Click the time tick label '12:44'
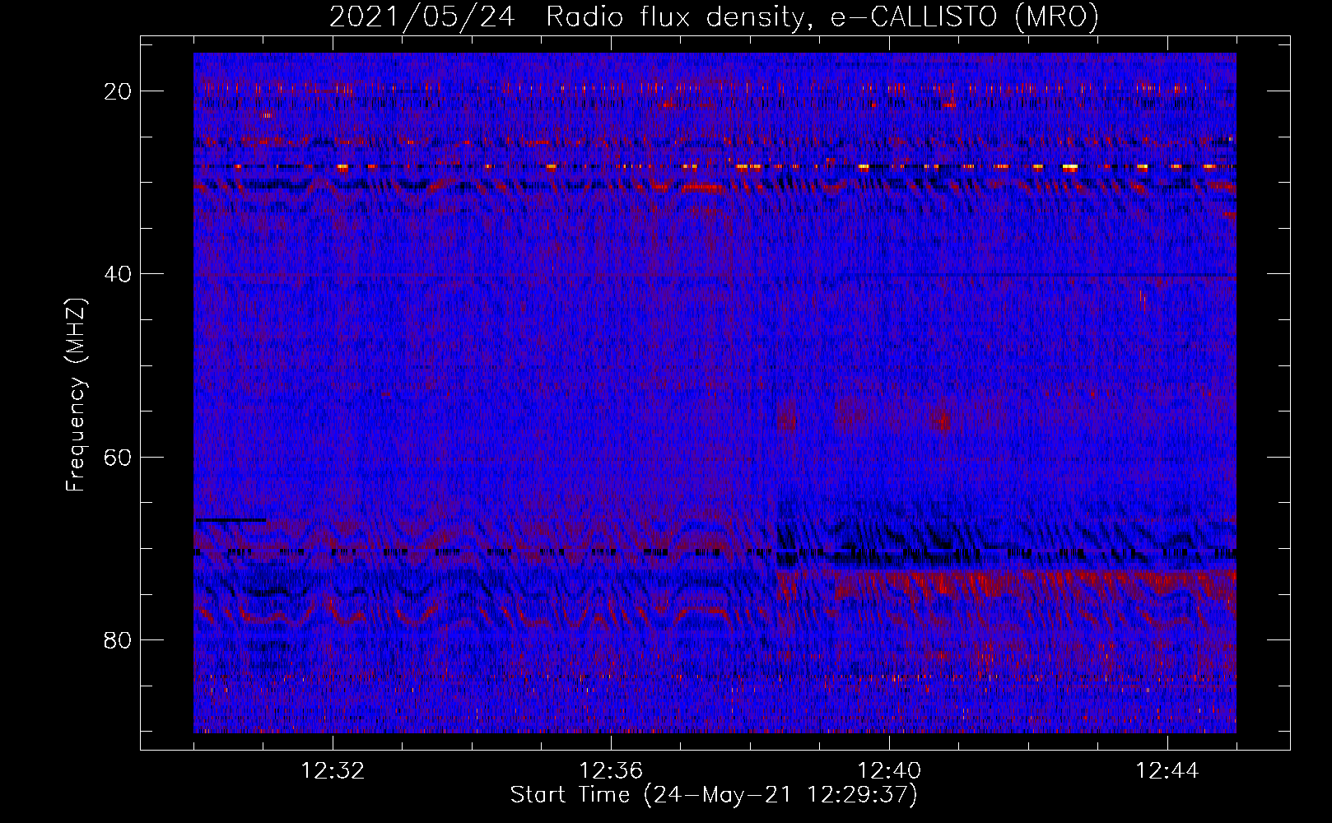1332x823 pixels. click(x=1167, y=770)
